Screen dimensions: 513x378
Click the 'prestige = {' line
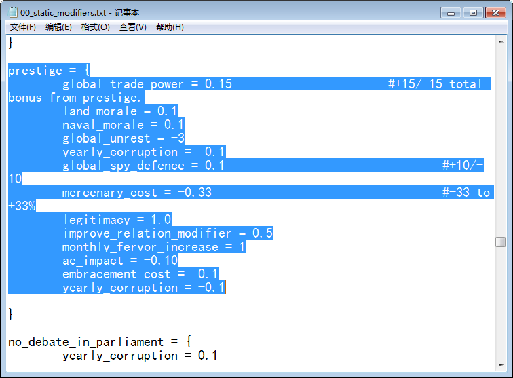click(x=49, y=71)
